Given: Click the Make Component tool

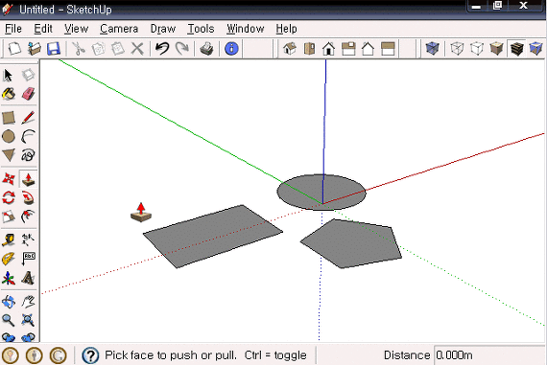Looking at the screenshot, I should click(28, 75).
